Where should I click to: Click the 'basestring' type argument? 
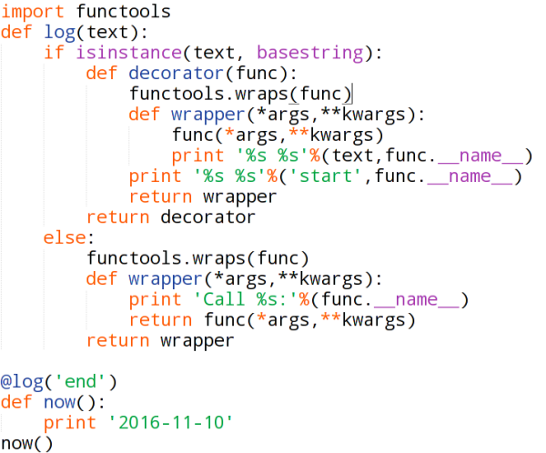click(x=310, y=53)
